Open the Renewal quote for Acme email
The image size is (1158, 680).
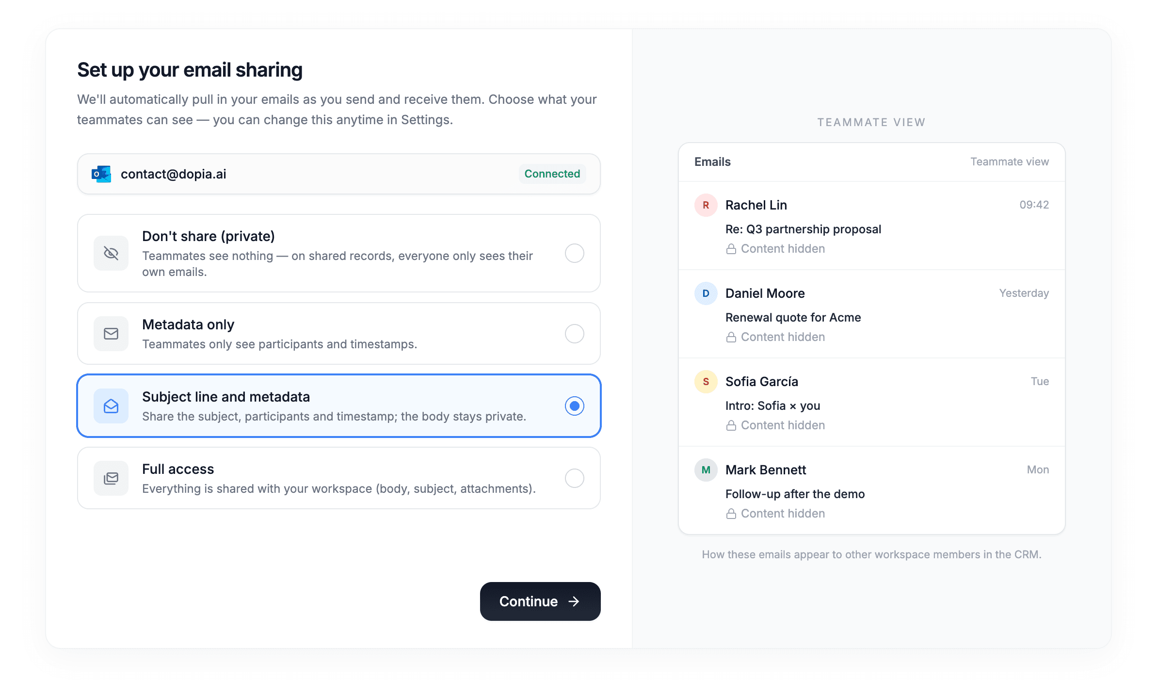(x=872, y=314)
